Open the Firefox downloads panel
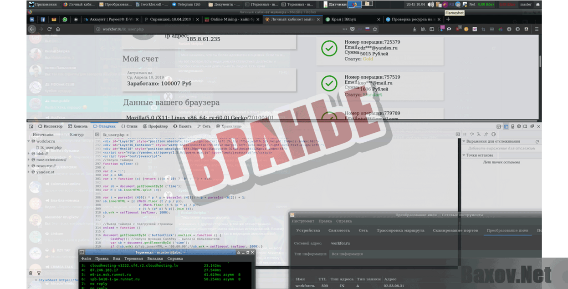The image size is (568, 289). tap(414, 29)
